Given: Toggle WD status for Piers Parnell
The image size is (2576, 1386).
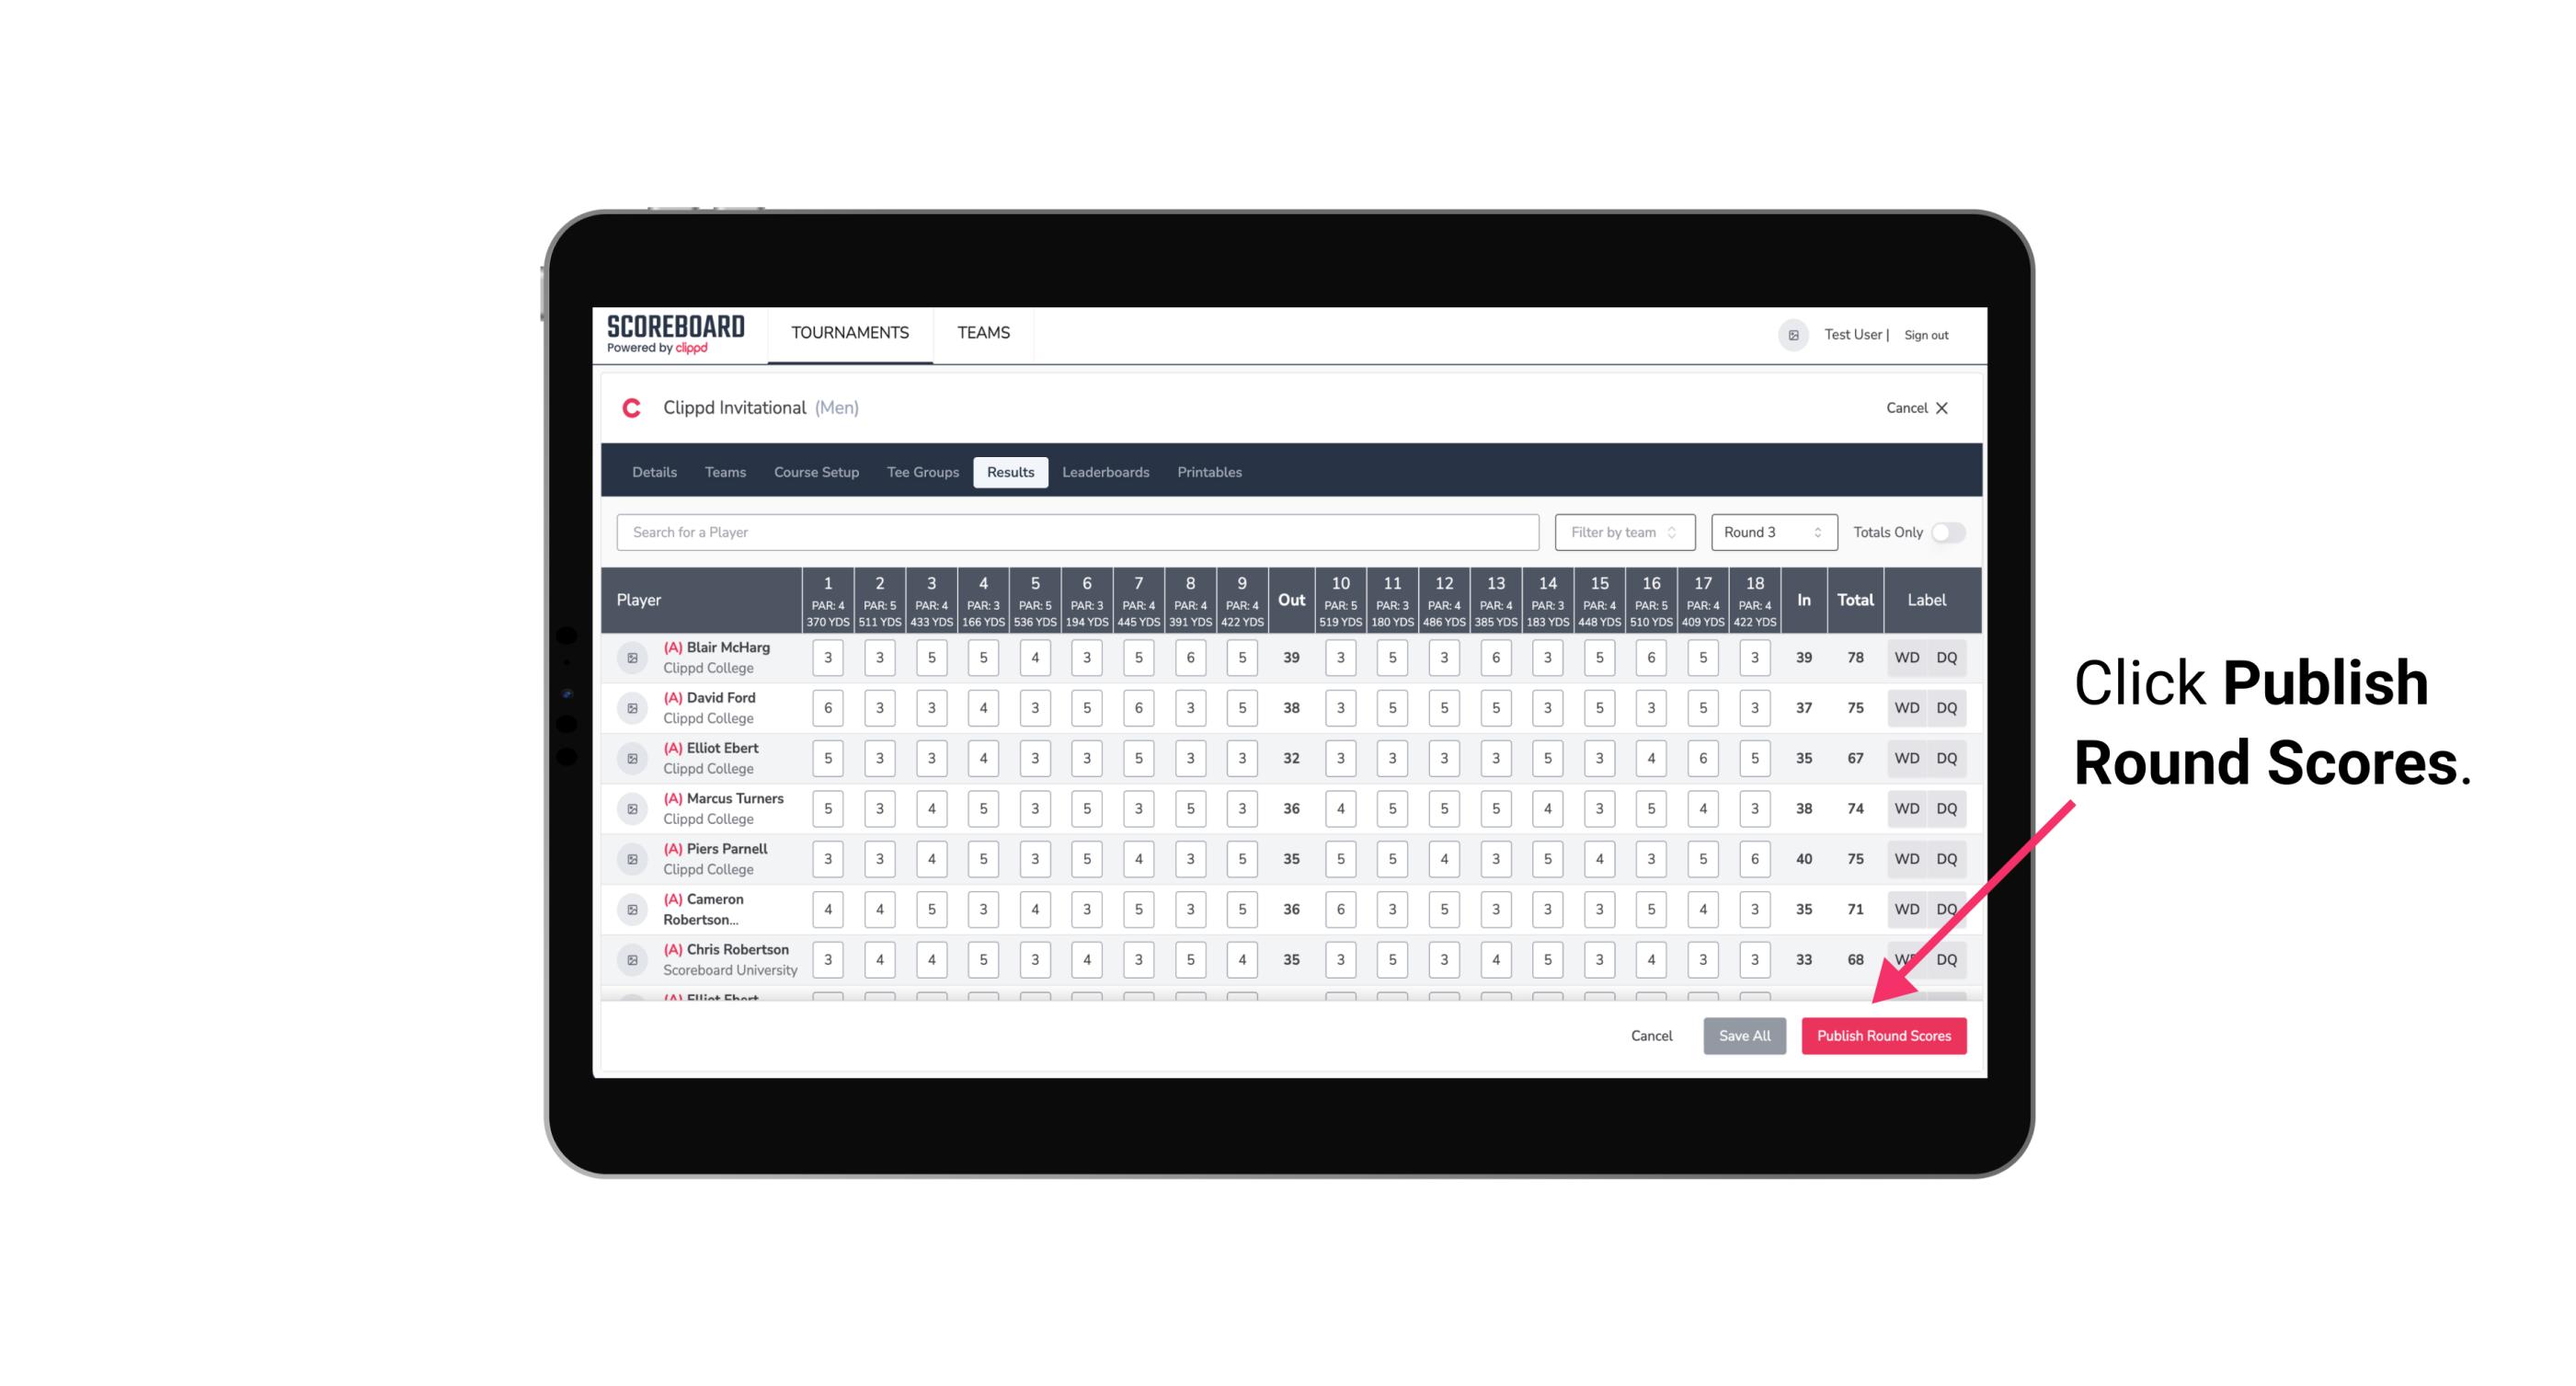Looking at the screenshot, I should pos(1906,859).
